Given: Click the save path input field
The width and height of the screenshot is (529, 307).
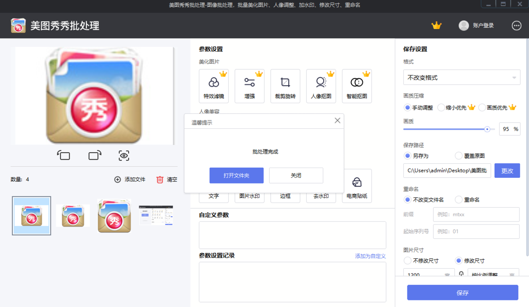Looking at the screenshot, I should [x=447, y=171].
